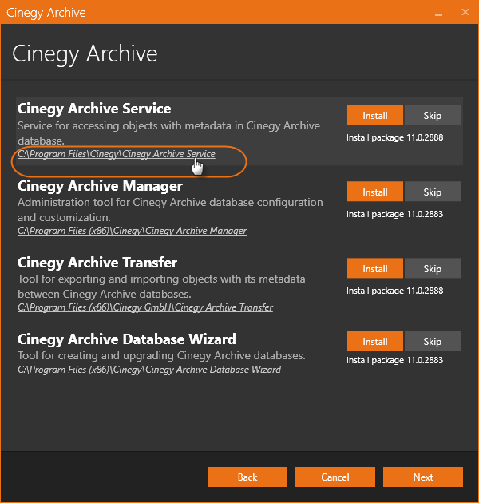Select the Cinegy Archive Transfer title

[x=97, y=263]
